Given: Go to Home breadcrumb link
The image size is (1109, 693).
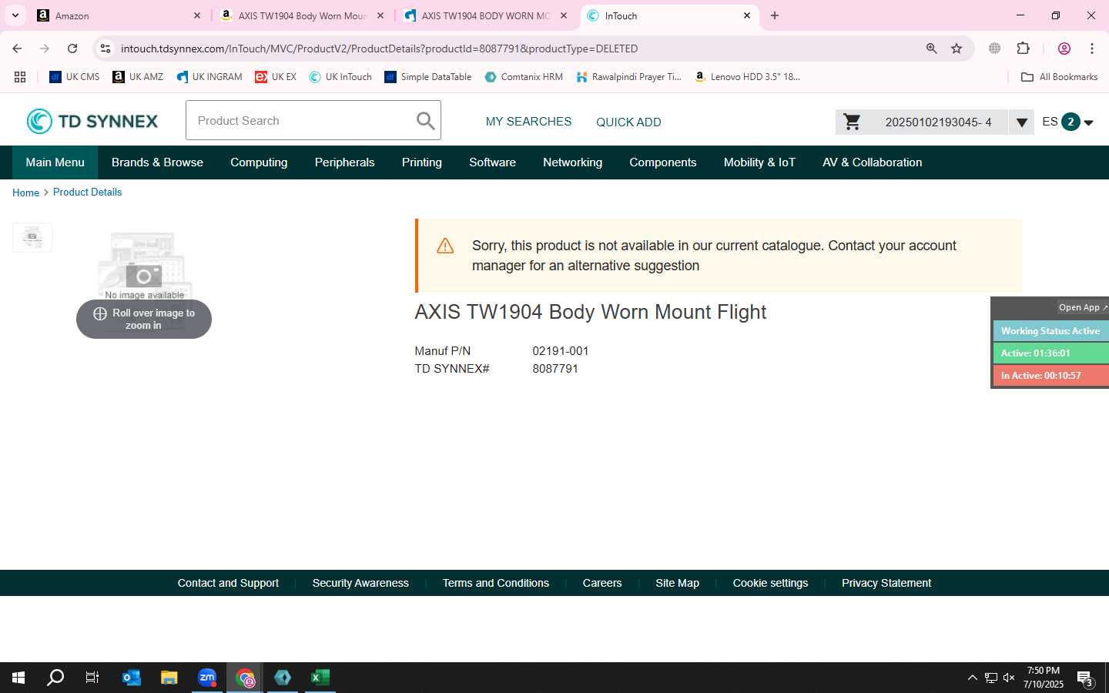Looking at the screenshot, I should click(25, 192).
